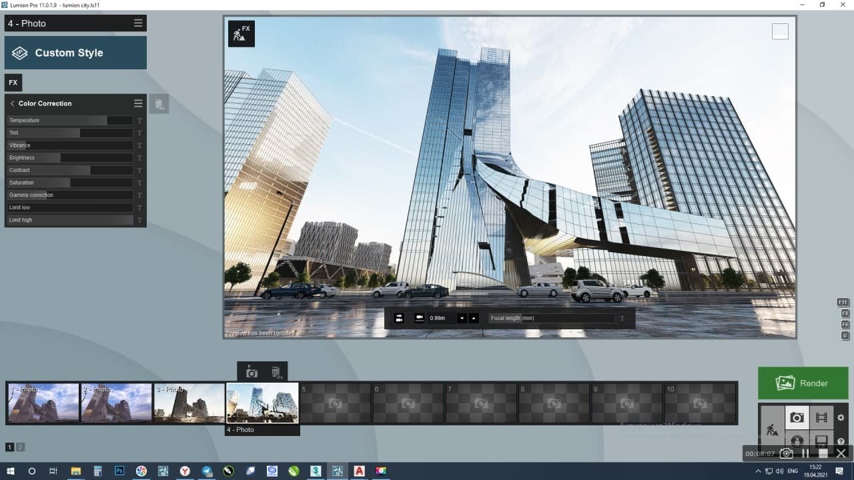This screenshot has height=480, width=854.
Task: Click the Focal length input bar
Action: click(552, 318)
